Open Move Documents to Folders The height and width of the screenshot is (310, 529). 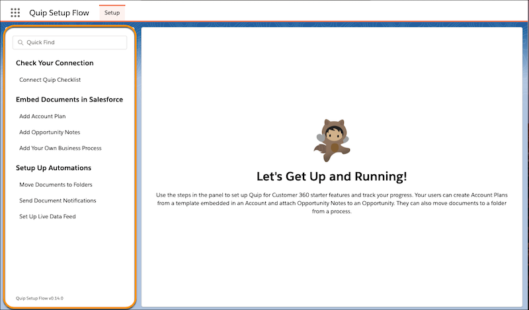tap(56, 185)
